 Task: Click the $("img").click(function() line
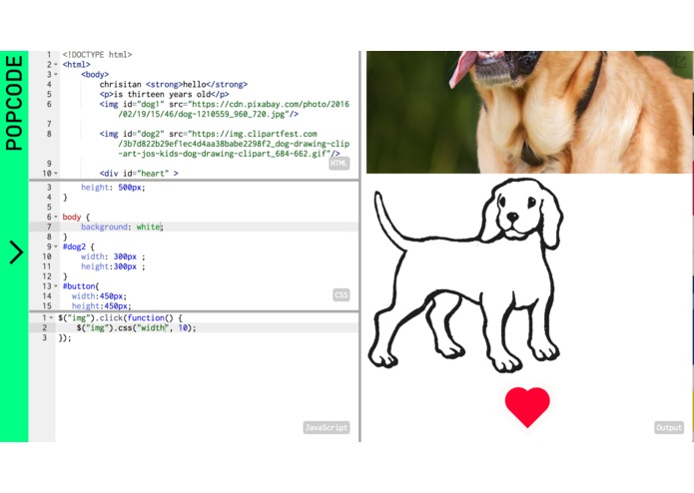click(120, 317)
